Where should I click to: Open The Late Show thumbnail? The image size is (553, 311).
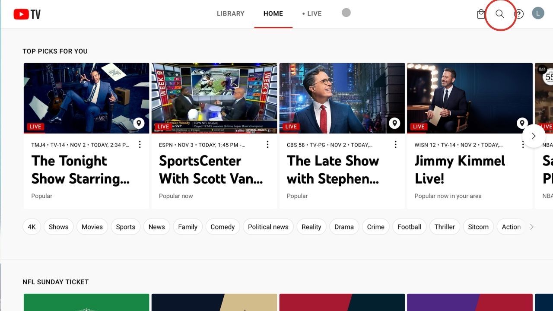(342, 98)
